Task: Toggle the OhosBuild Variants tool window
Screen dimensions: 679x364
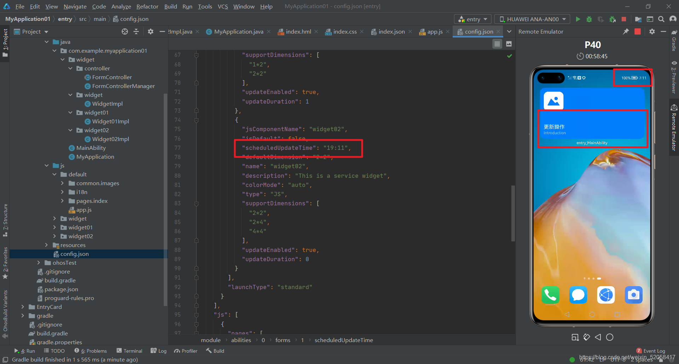Action: tap(5, 314)
